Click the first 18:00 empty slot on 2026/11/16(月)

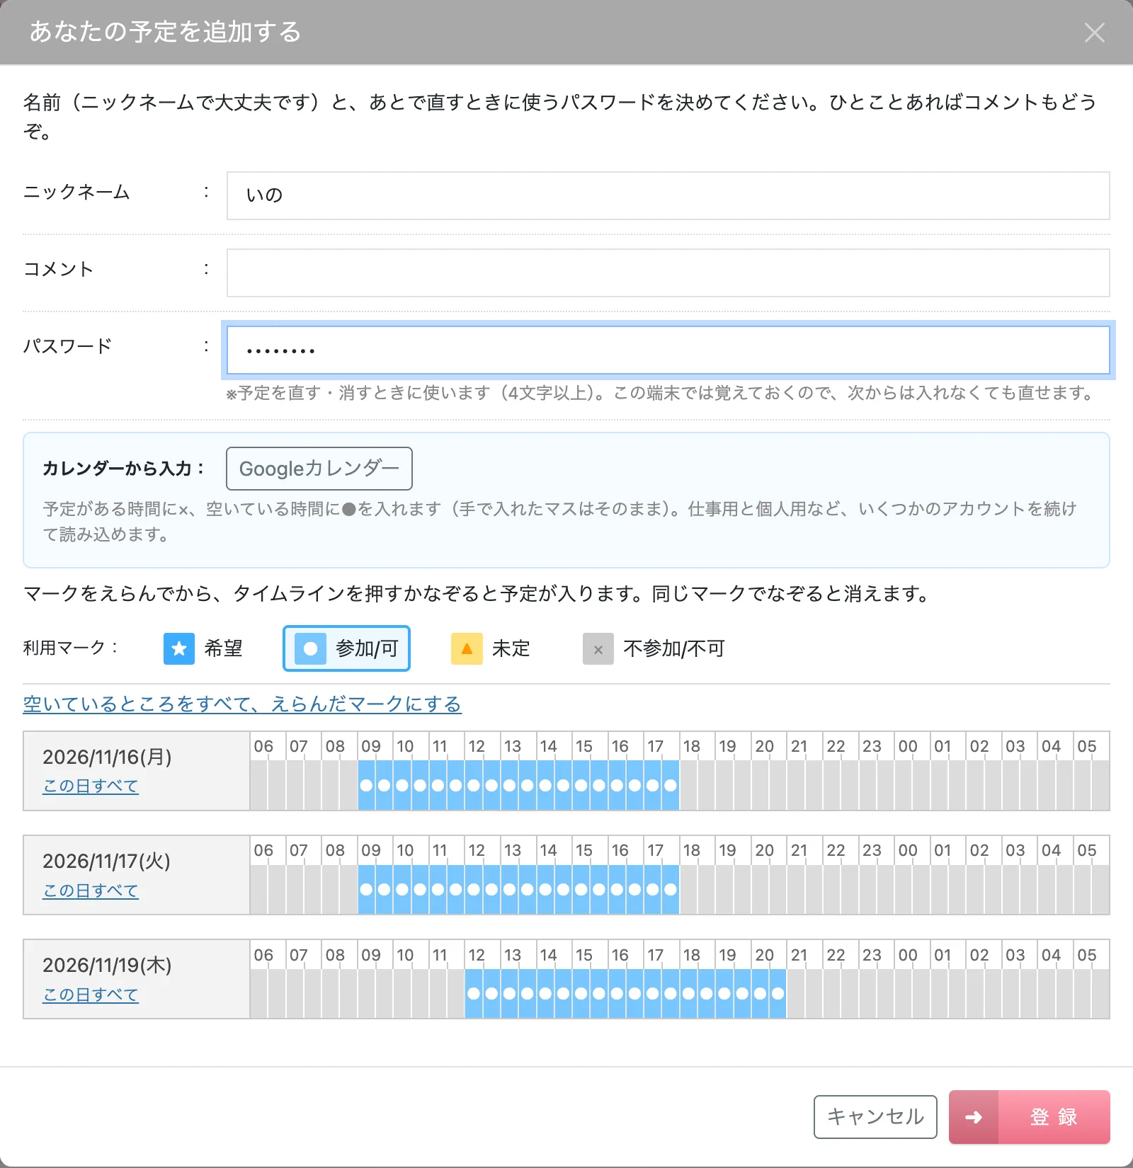(x=689, y=785)
